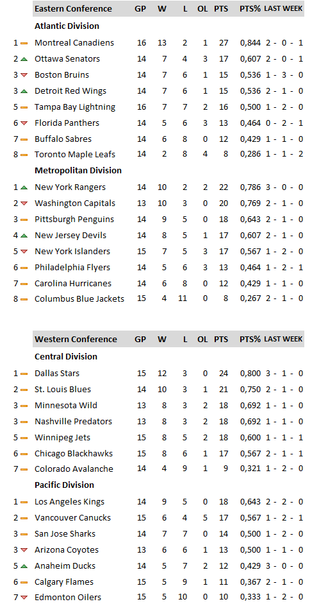Select the Eastern Conference header
Screen dimensions: 312x604
pos(73,9)
